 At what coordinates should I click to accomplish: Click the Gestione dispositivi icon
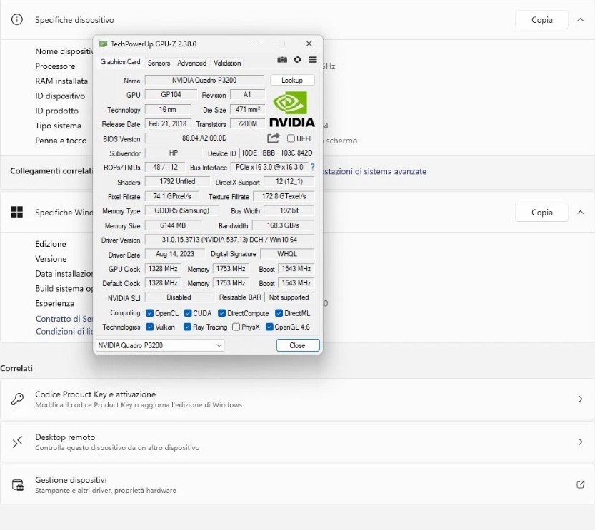point(18,485)
